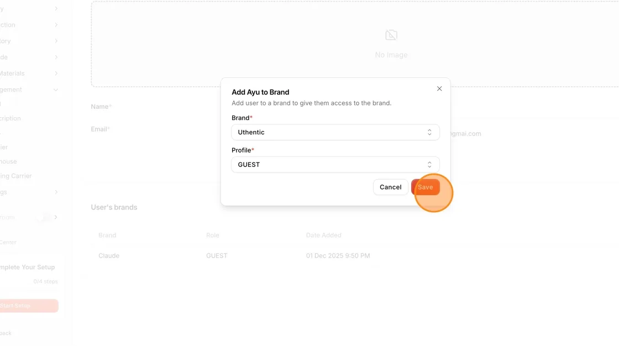Open the 'ing Carrier' sidebar entry
This screenshot has height=346, width=619.
coord(16,176)
